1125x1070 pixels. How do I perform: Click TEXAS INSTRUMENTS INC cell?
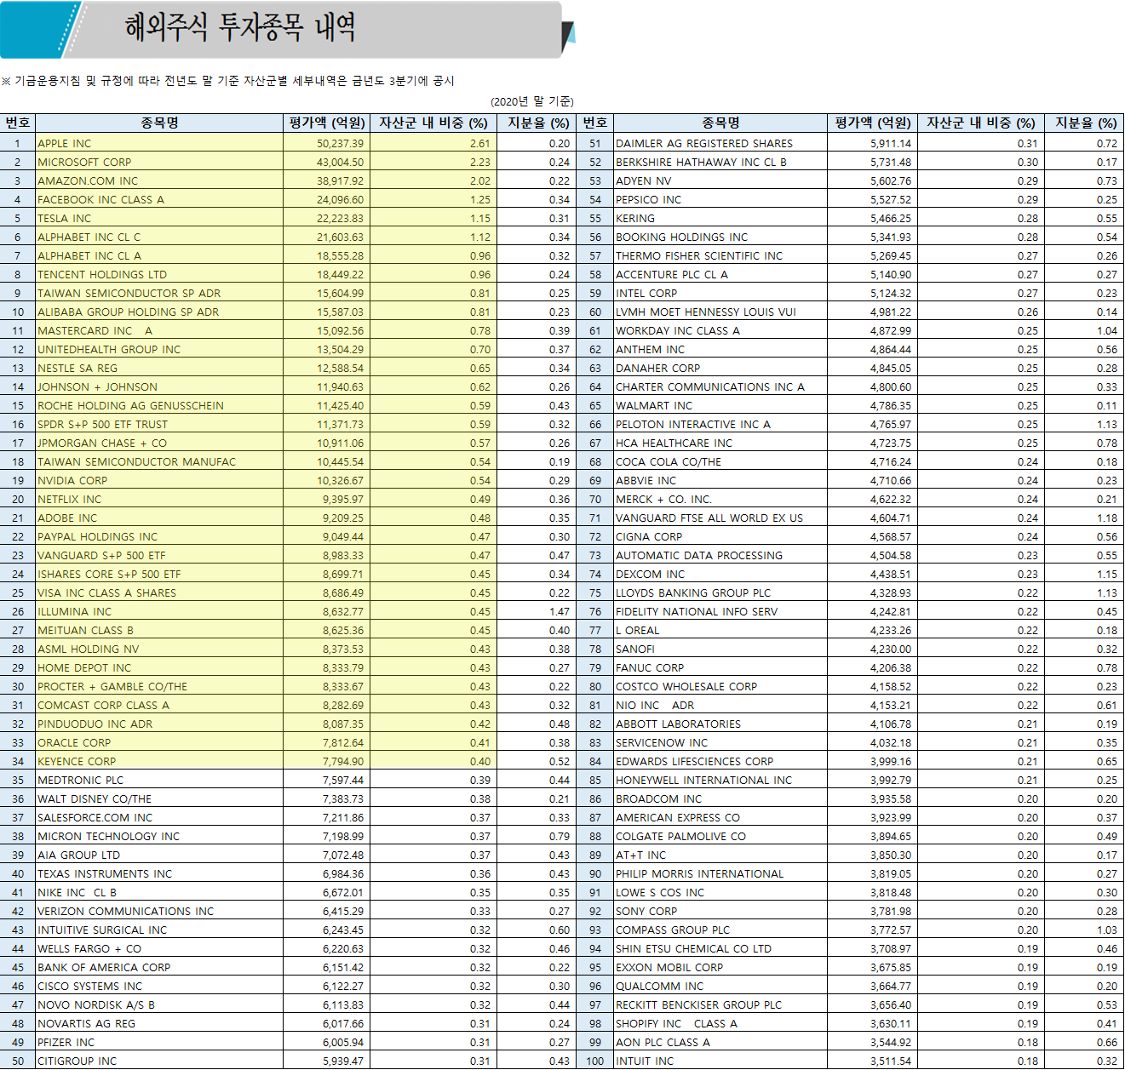coord(159,873)
